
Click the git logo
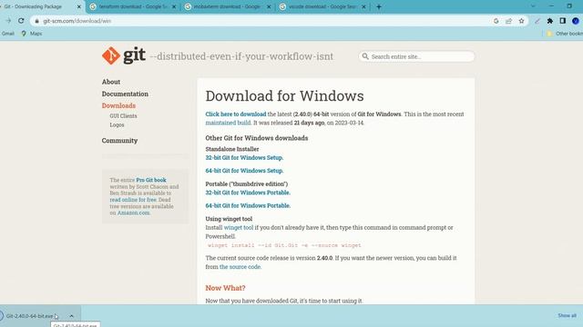coord(124,55)
